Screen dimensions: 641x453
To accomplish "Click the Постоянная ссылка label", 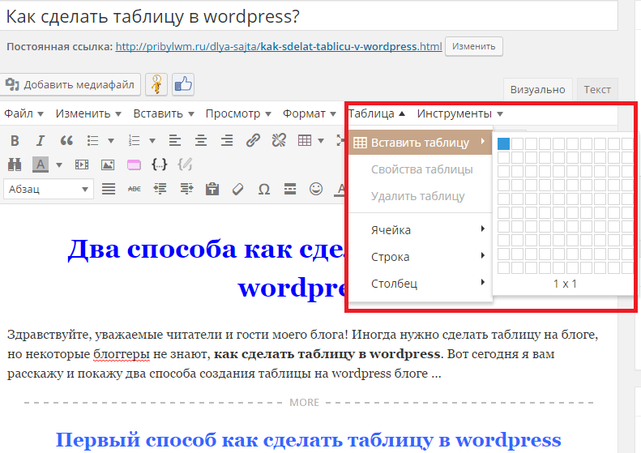I will click(59, 47).
